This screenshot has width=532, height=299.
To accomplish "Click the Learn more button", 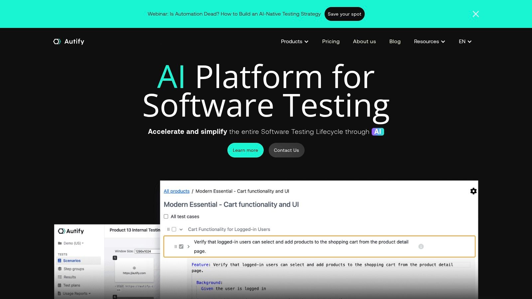I will coord(245,150).
